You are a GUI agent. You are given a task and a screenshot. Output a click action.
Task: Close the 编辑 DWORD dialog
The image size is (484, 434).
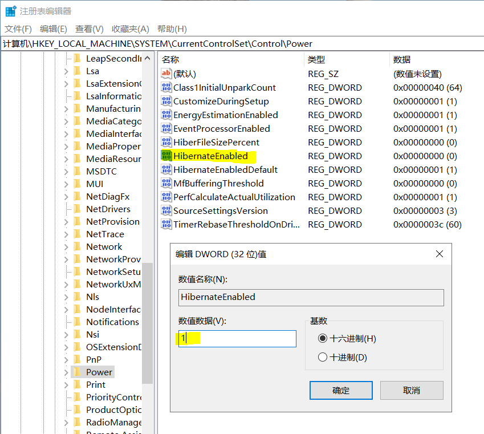[439, 254]
